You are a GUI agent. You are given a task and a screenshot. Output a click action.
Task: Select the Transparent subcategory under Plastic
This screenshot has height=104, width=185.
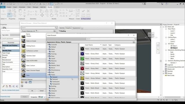(x=56, y=84)
